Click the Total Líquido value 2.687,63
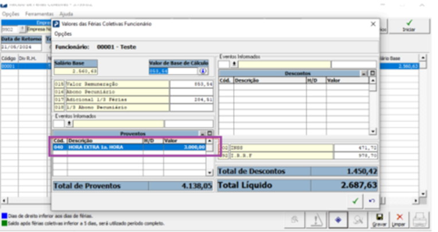The image size is (438, 232). pyautogui.click(x=359, y=185)
